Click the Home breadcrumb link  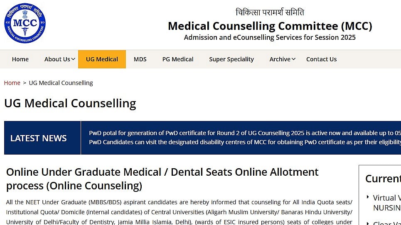[x=12, y=83]
